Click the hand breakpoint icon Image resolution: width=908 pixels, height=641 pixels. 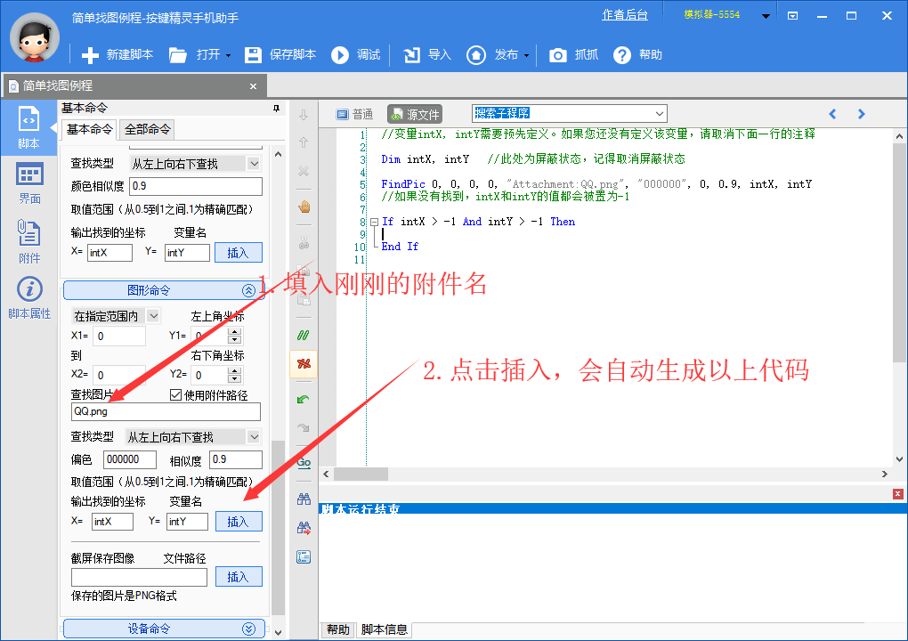pyautogui.click(x=304, y=207)
